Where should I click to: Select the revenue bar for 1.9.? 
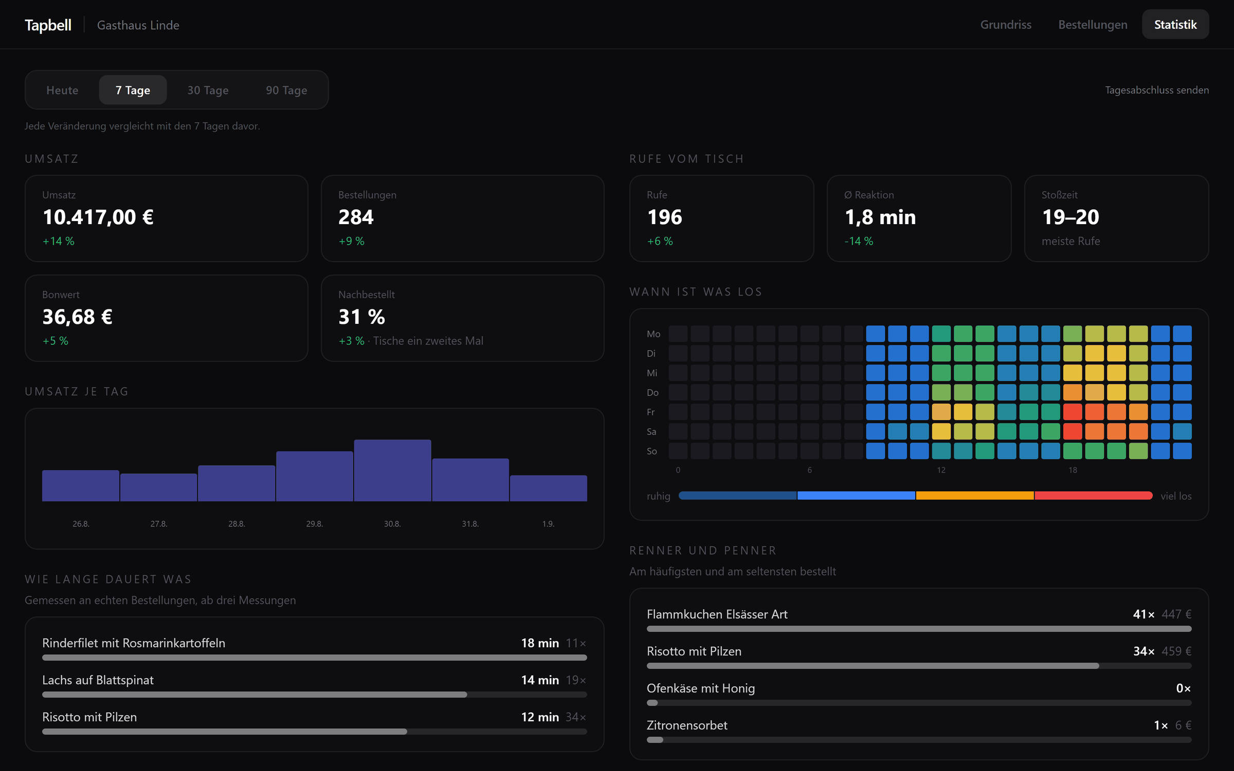tap(549, 488)
